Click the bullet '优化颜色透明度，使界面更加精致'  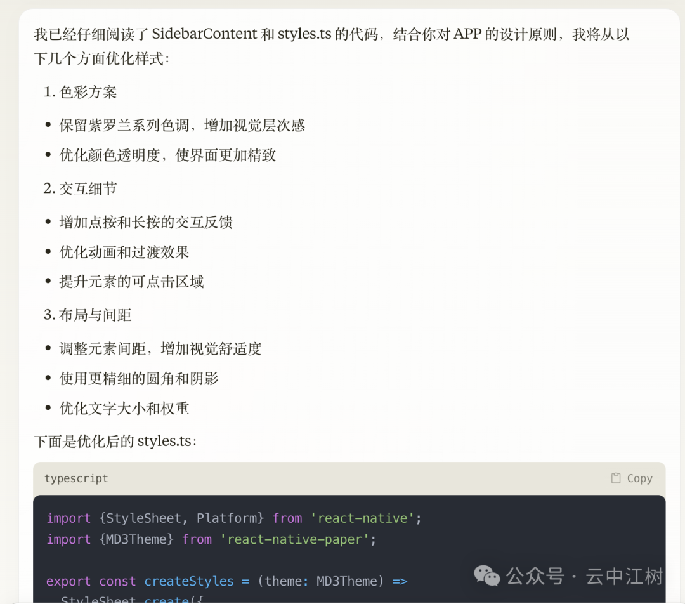(167, 155)
